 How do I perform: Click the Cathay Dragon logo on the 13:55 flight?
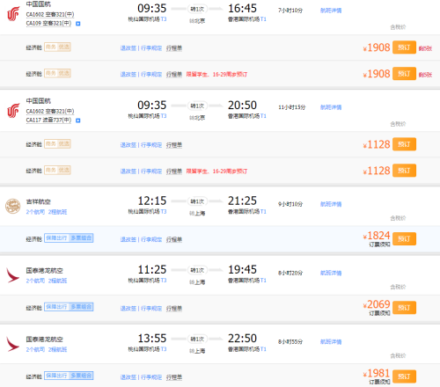12,344
